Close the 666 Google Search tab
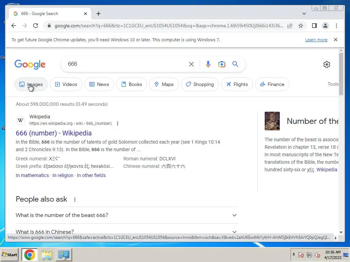This screenshot has height=262, width=350. tap(85, 14)
